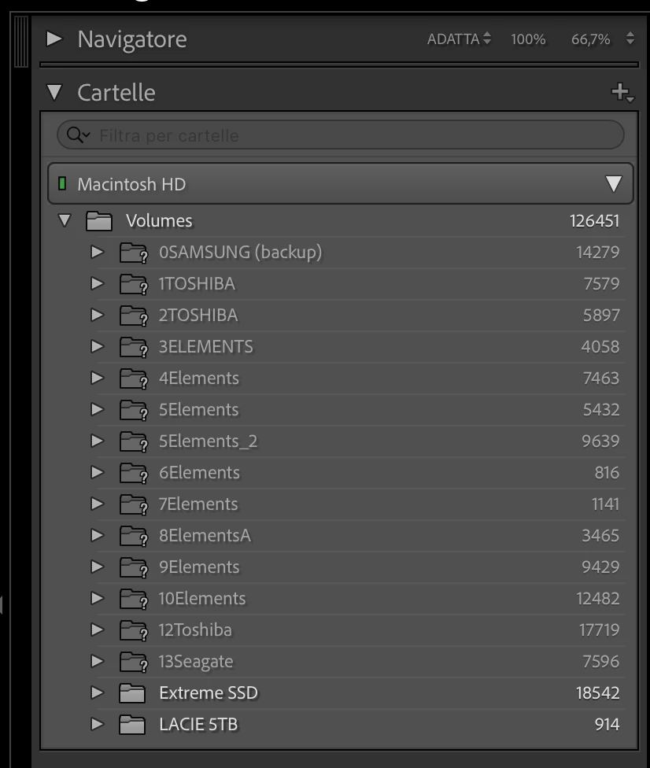Expand the Navigatore panel

(54, 39)
